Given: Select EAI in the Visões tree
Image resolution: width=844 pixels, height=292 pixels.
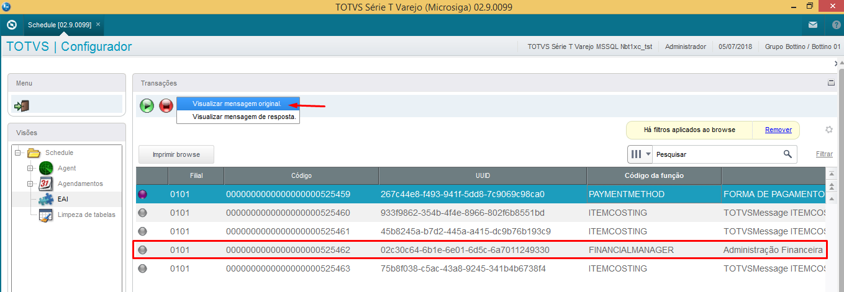Looking at the screenshot, I should [63, 199].
